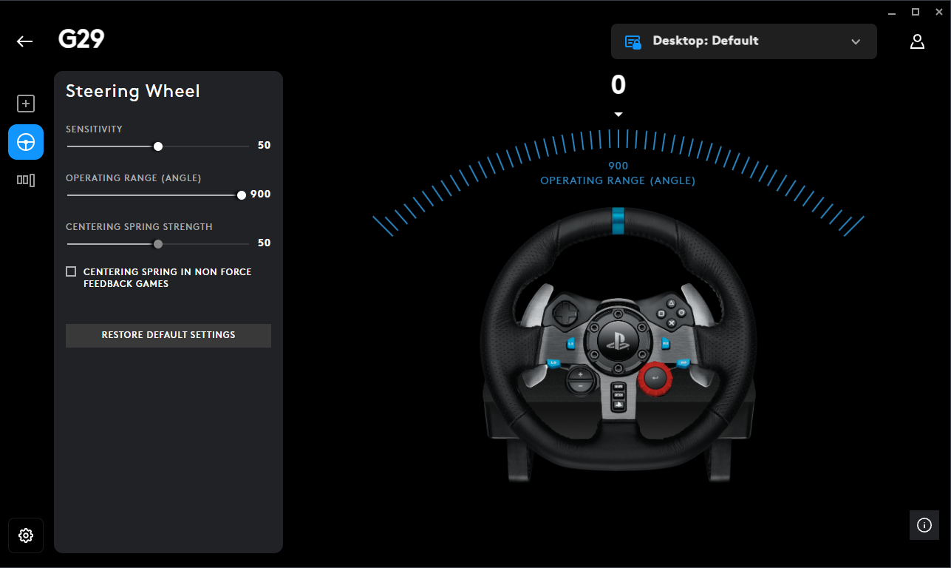The width and height of the screenshot is (951, 568).
Task: Expand the Desktop: Default profile dropdown
Action: click(x=744, y=41)
